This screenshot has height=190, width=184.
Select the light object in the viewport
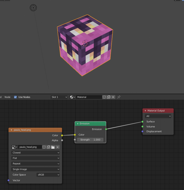[x=33, y=8]
